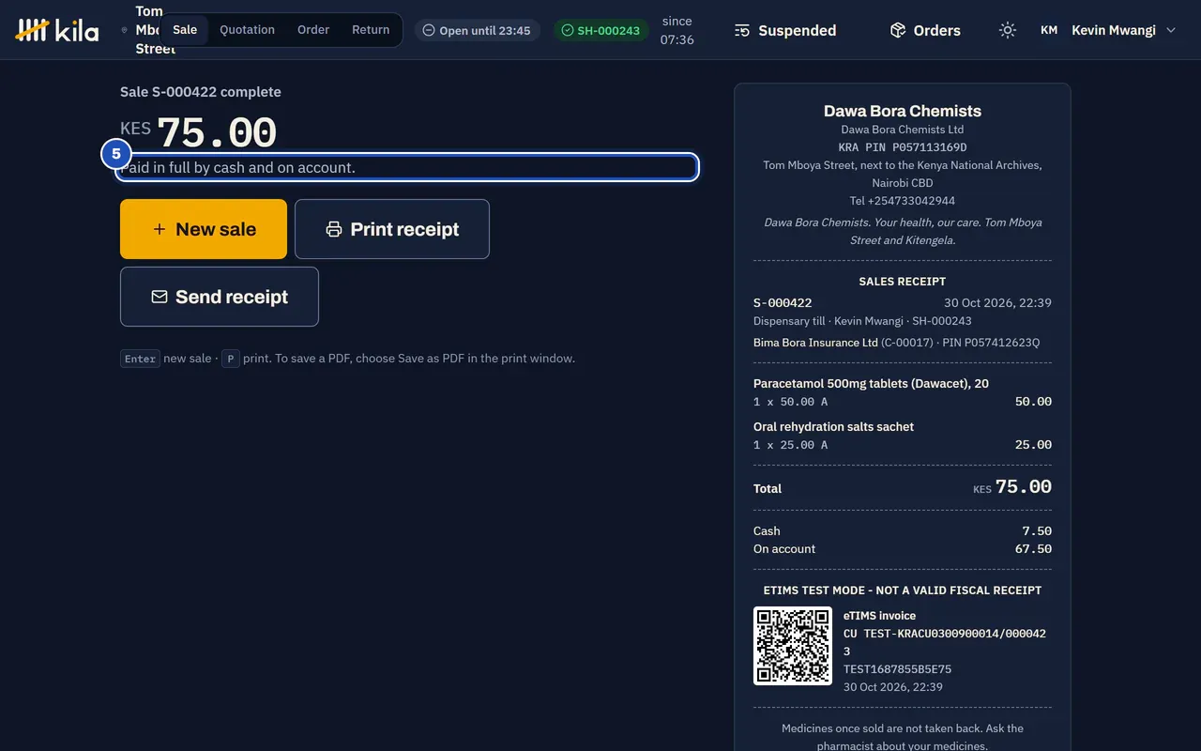This screenshot has height=751, width=1201.
Task: Click the KRA PIN P057113169D line
Action: [x=903, y=147]
